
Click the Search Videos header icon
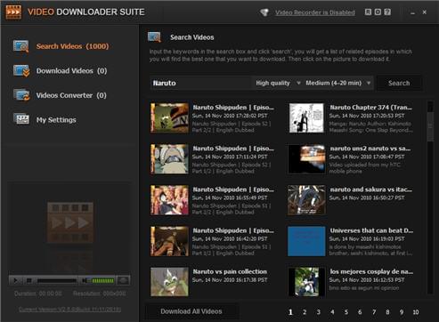(x=154, y=37)
